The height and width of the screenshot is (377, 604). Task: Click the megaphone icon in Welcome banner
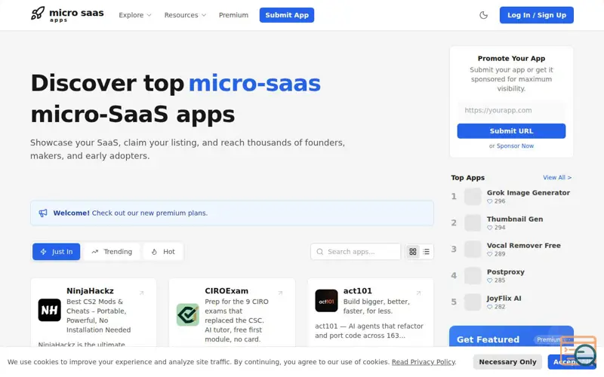click(43, 213)
